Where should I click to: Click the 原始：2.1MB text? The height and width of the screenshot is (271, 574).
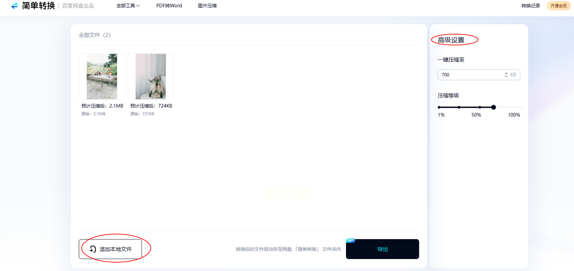(x=93, y=114)
